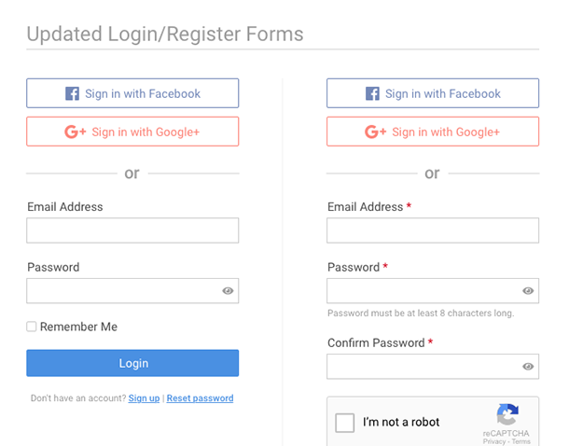The image size is (569, 446).
Task: Click reCAPTCHA logo icon
Action: pos(507,414)
